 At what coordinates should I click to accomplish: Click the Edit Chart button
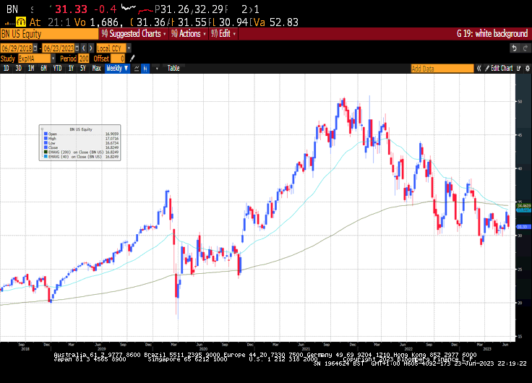[x=499, y=68]
